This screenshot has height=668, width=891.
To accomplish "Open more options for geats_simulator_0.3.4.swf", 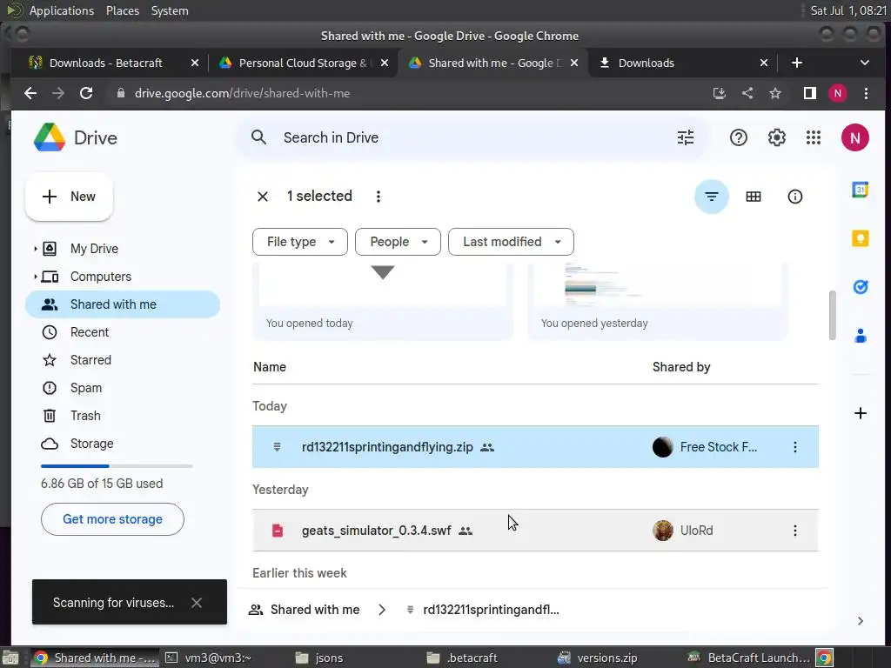I will tap(794, 531).
